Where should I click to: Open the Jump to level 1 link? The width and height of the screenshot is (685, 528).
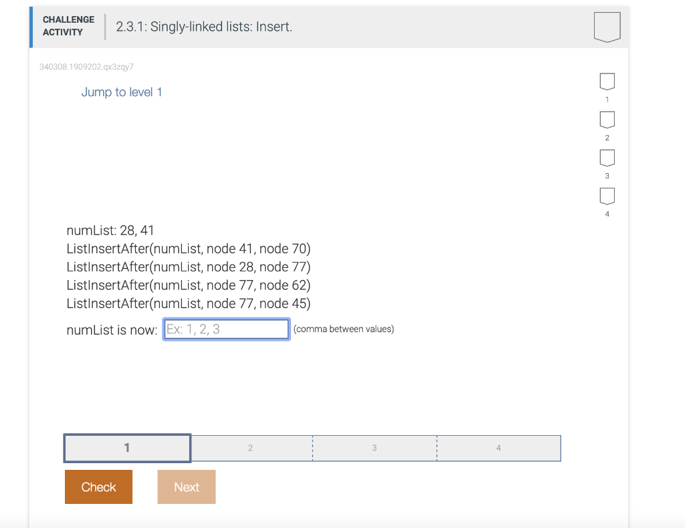click(x=122, y=92)
